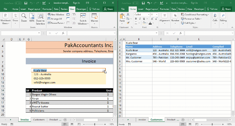Click Insert Function fx in right window
235x126 pixels.
click(180, 33)
